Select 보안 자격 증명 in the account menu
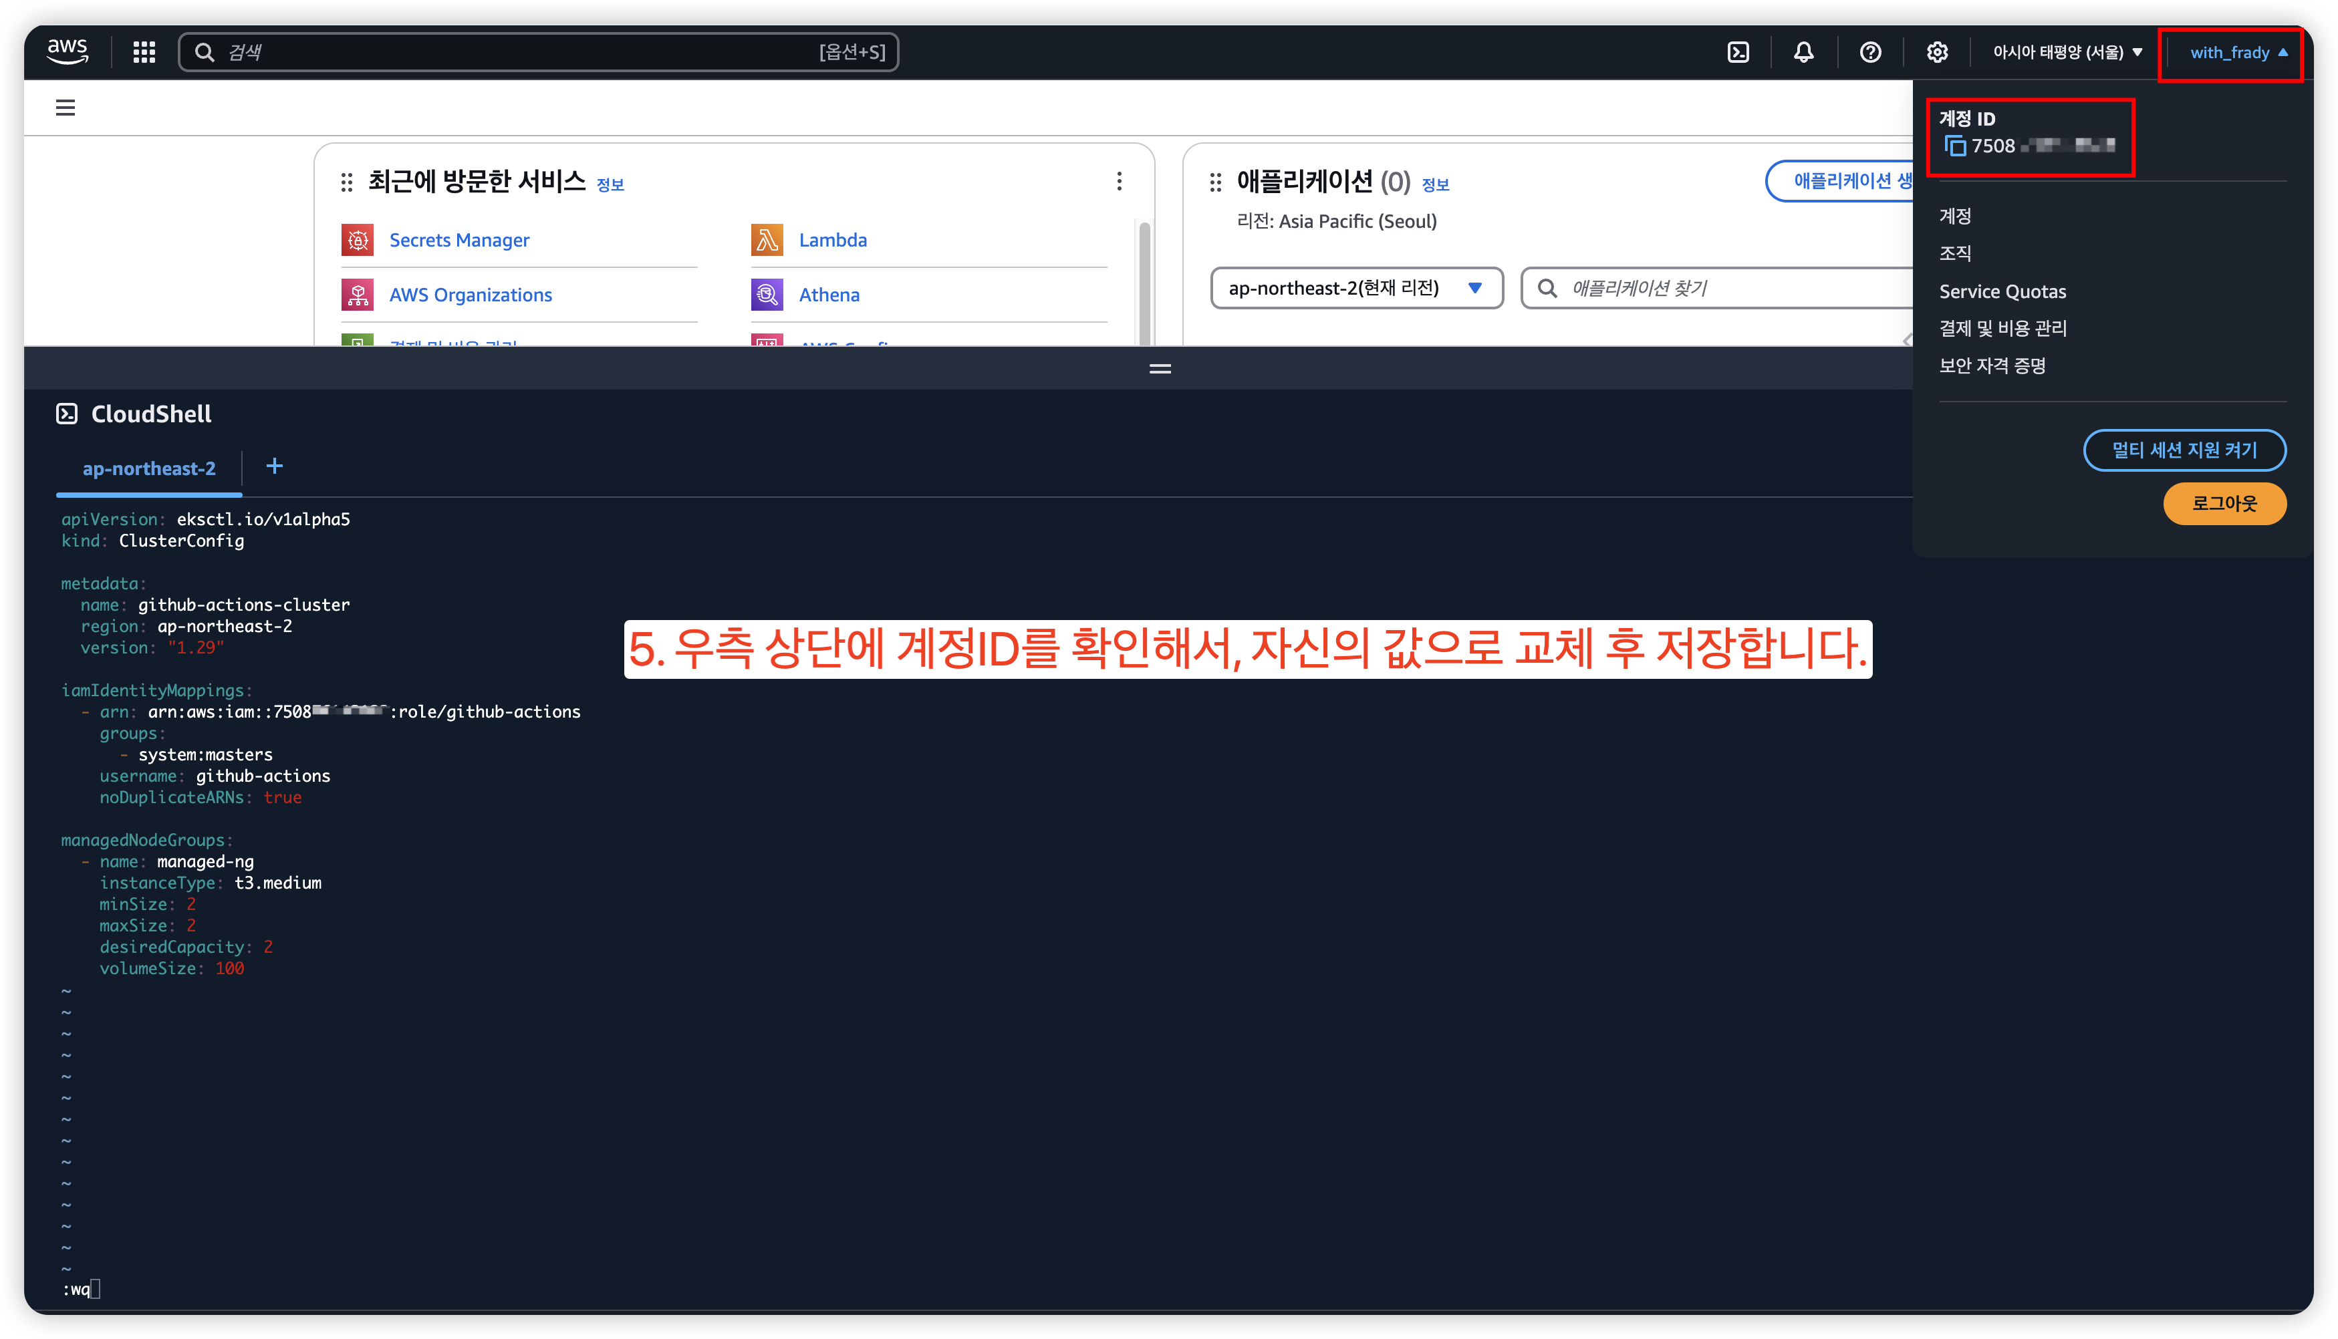2338x1339 pixels. [x=1992, y=366]
